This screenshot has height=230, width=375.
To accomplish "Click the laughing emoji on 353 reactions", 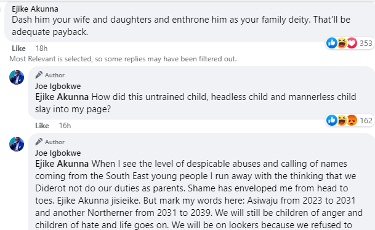I will (x=342, y=43).
